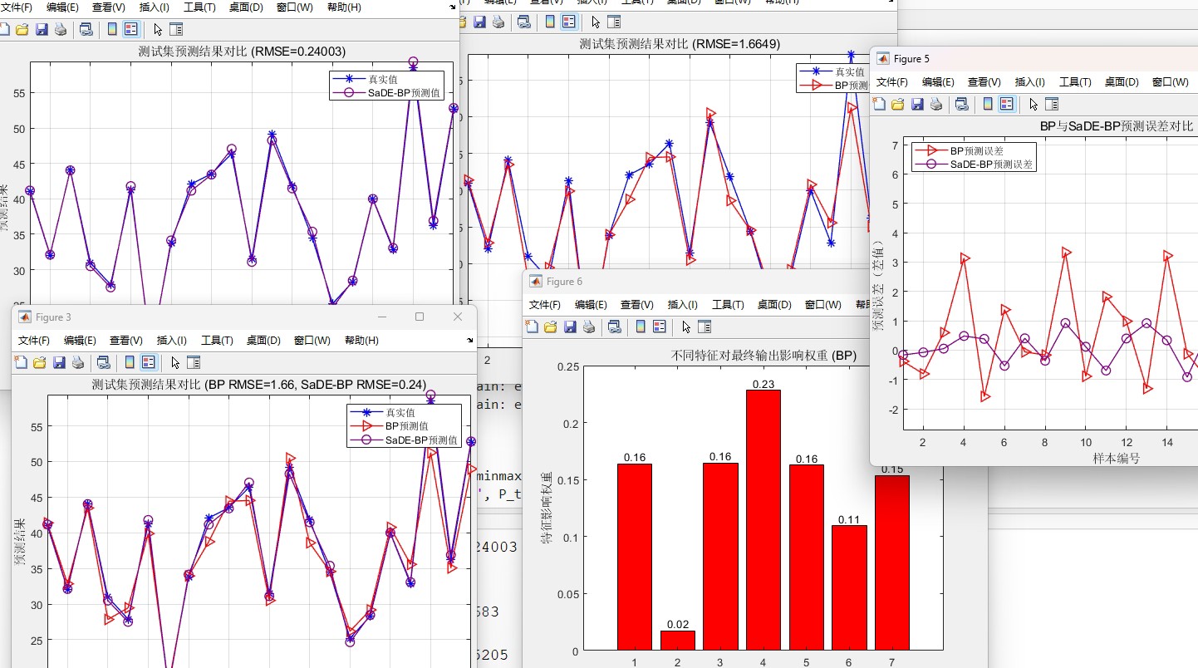Open 文件(F) menu in Figure 3
The image size is (1198, 668).
[x=34, y=341]
